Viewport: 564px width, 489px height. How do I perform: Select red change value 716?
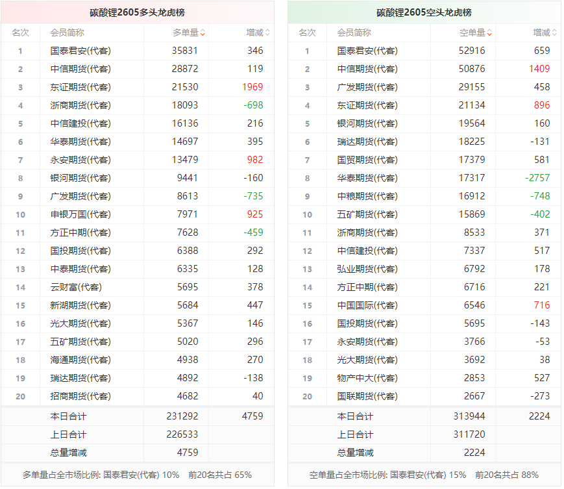[x=542, y=305]
